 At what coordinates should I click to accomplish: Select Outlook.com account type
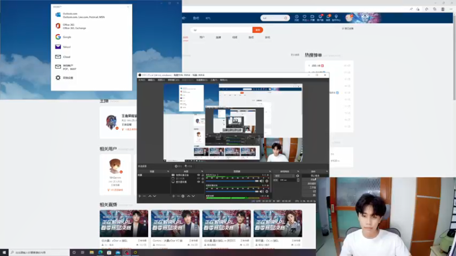pos(91,15)
